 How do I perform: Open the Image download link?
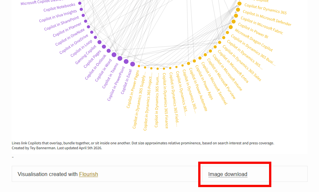(x=228, y=174)
